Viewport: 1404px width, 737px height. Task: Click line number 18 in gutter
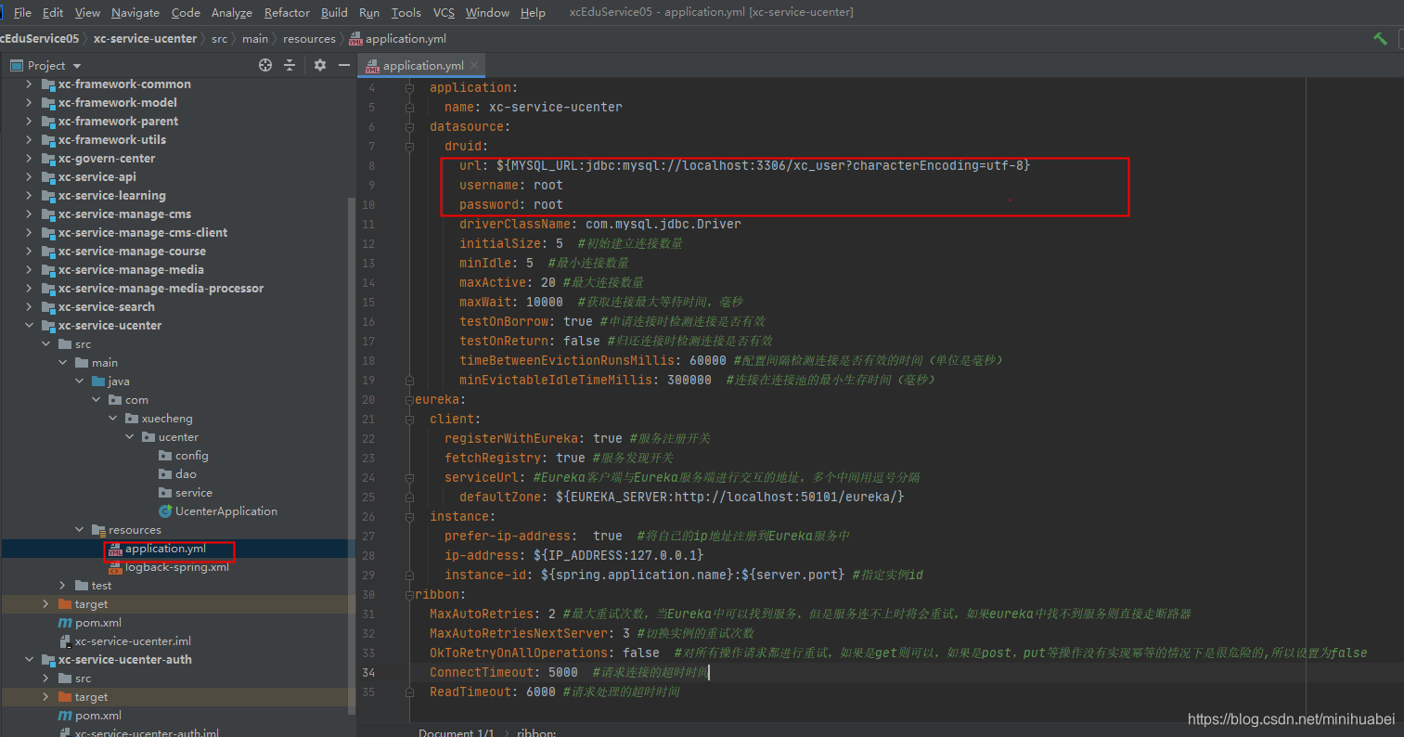pyautogui.click(x=368, y=360)
